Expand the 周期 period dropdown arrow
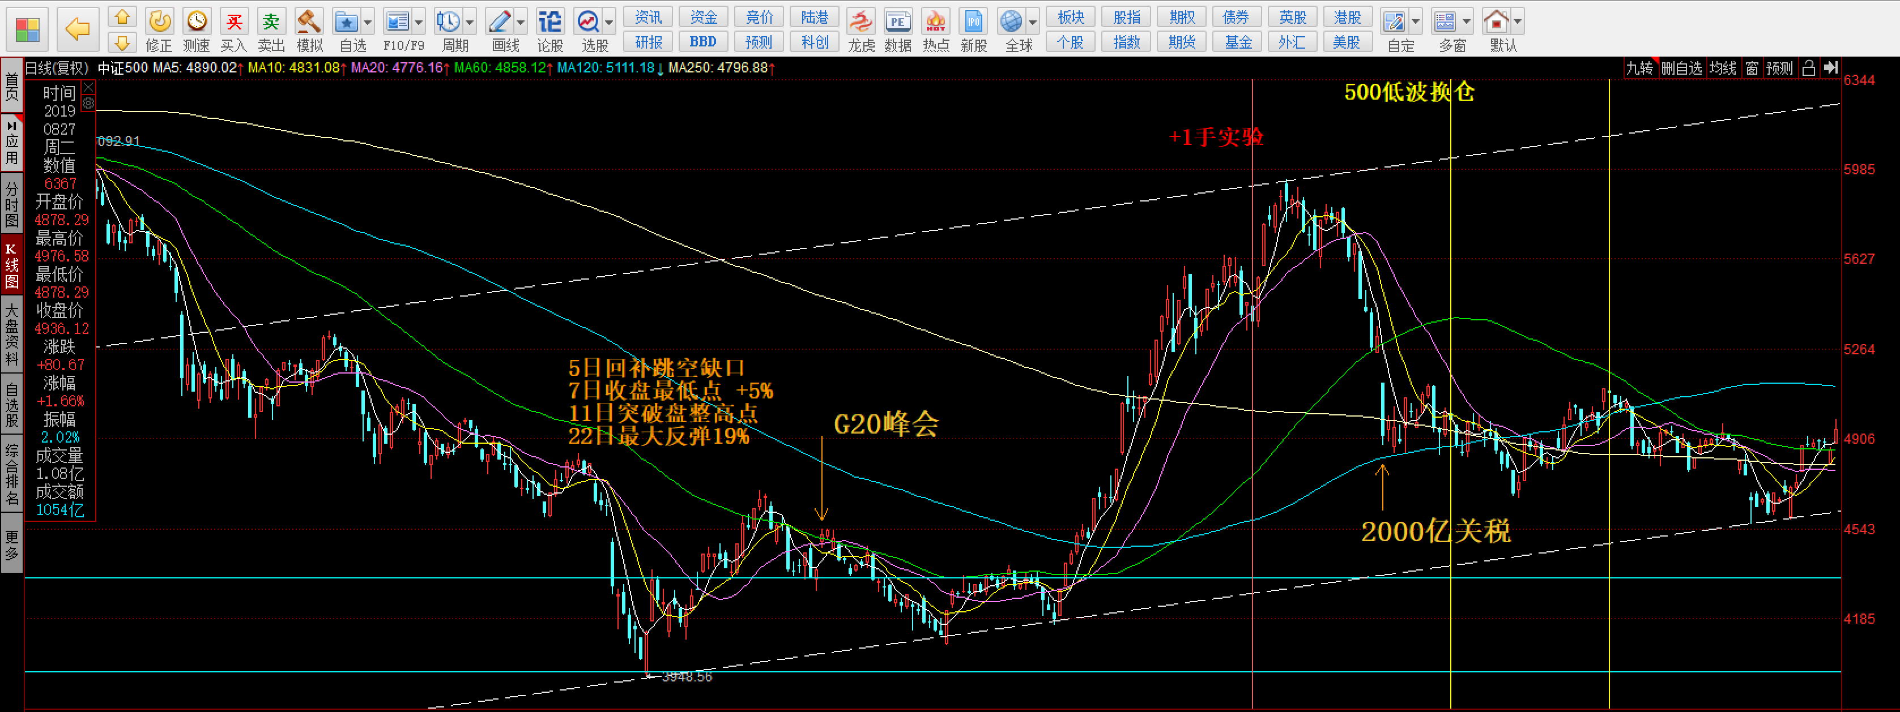Viewport: 1900px width, 712px height. [470, 22]
